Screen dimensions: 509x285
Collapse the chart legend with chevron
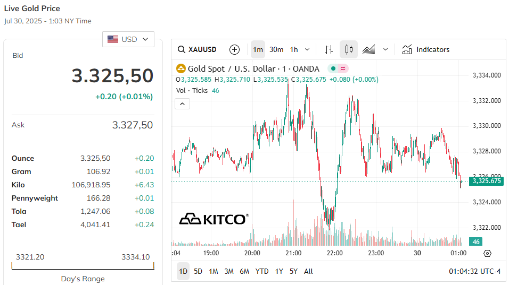click(x=183, y=104)
